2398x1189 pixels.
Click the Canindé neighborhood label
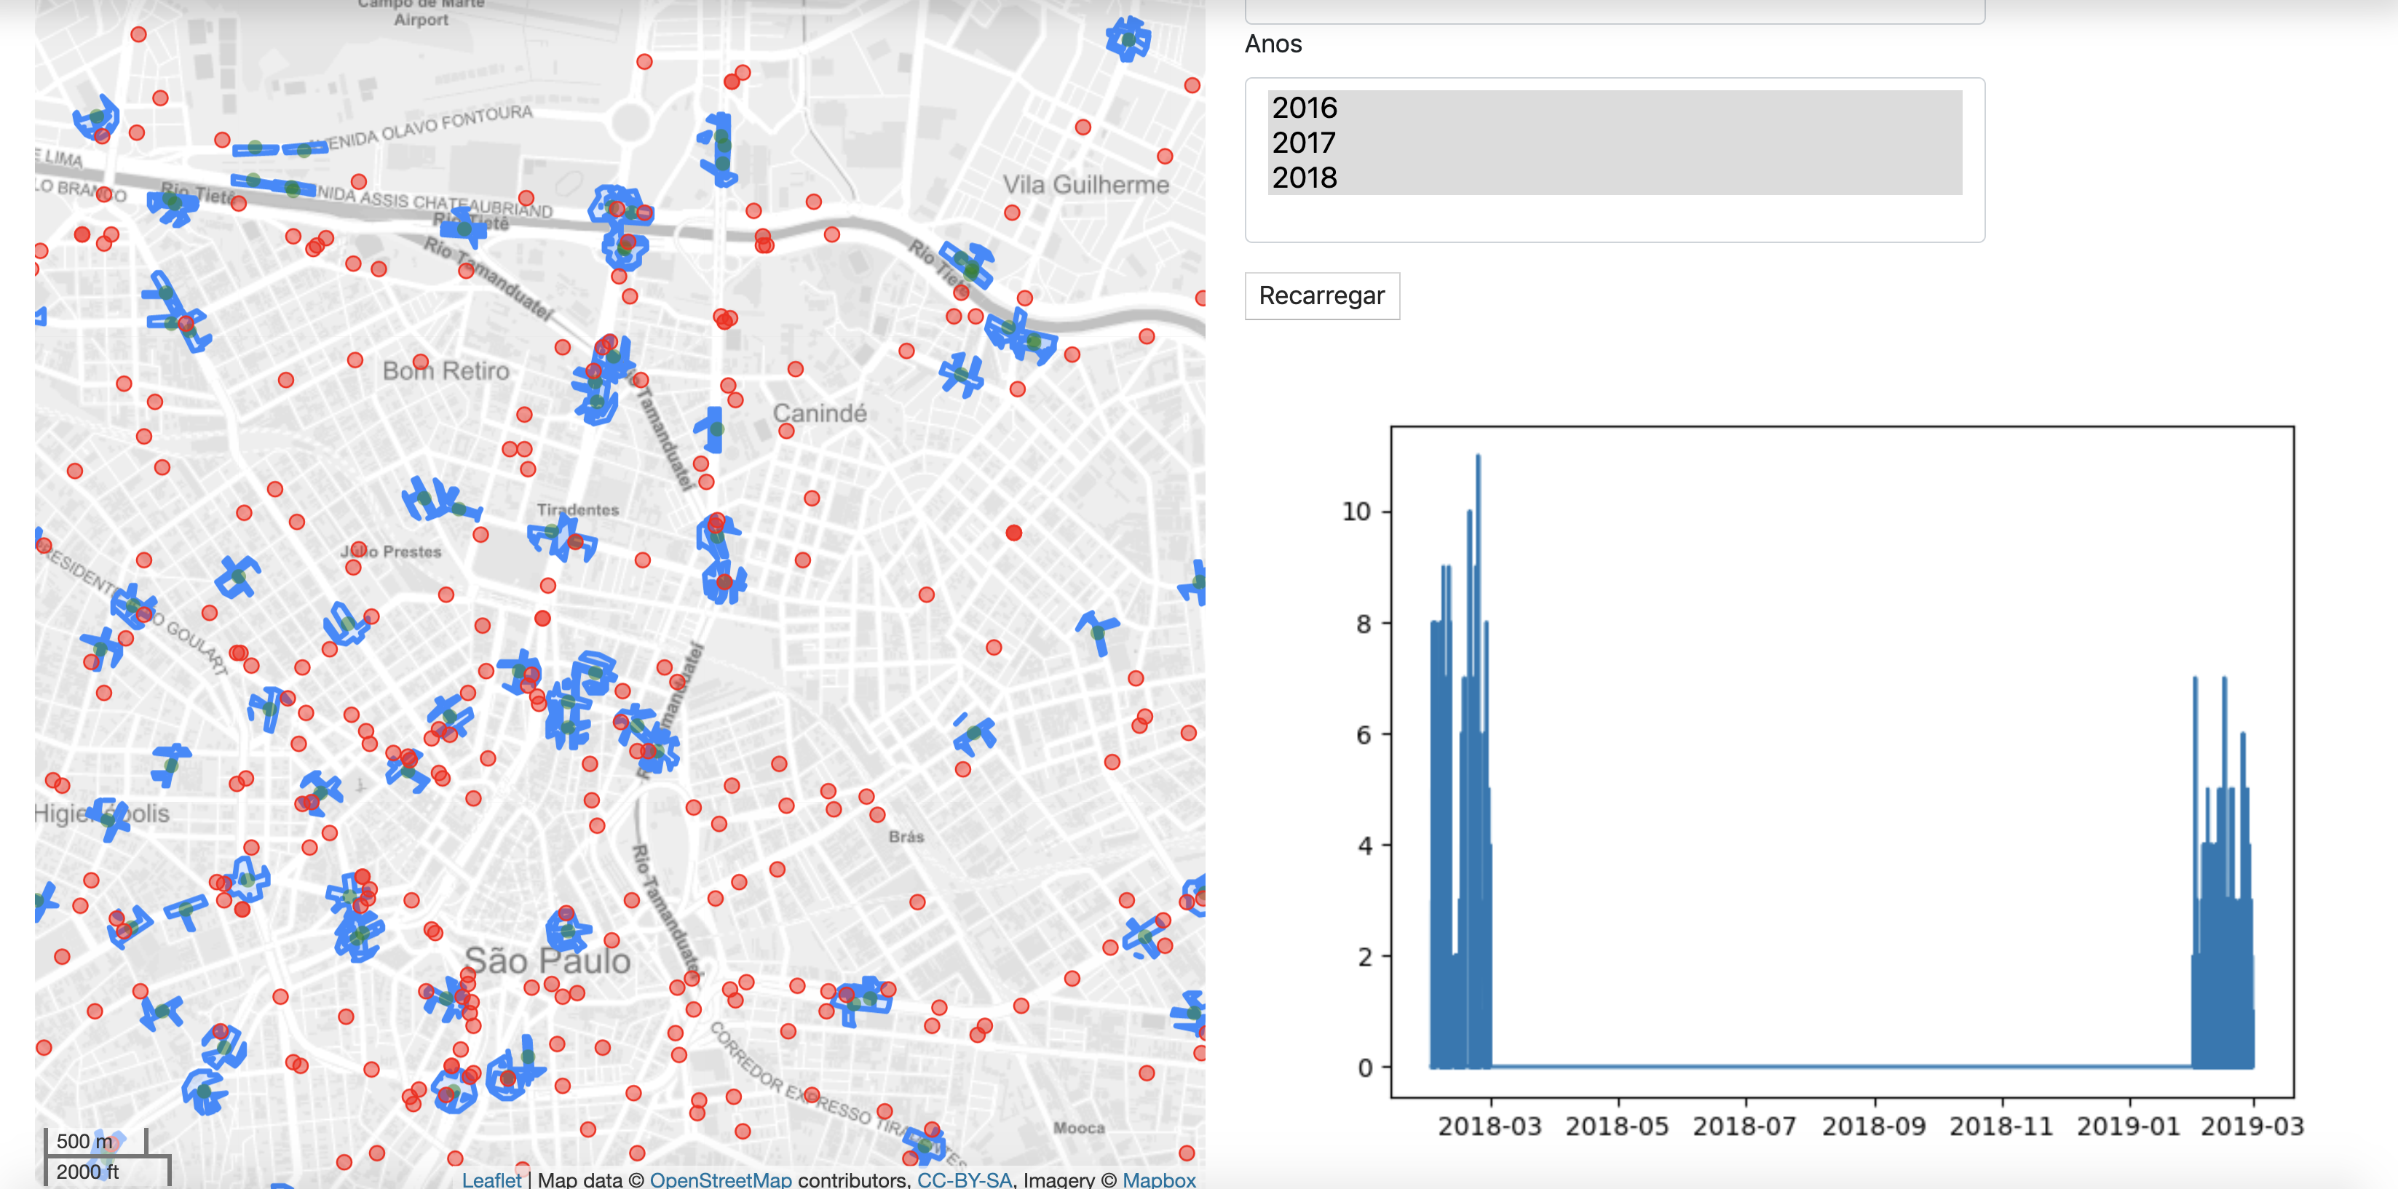[x=819, y=413]
